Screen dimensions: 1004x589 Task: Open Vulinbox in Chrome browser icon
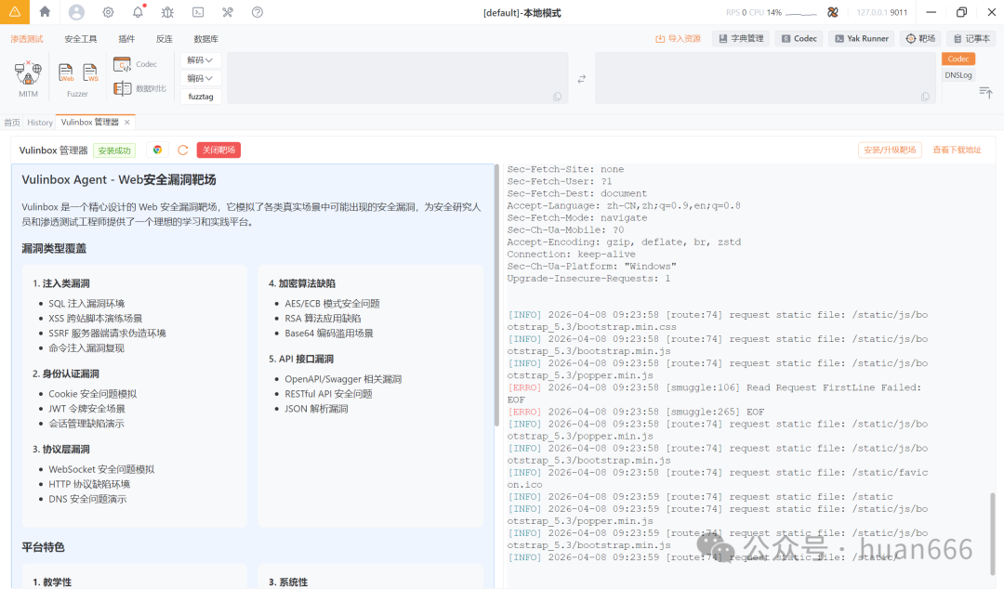pos(157,150)
